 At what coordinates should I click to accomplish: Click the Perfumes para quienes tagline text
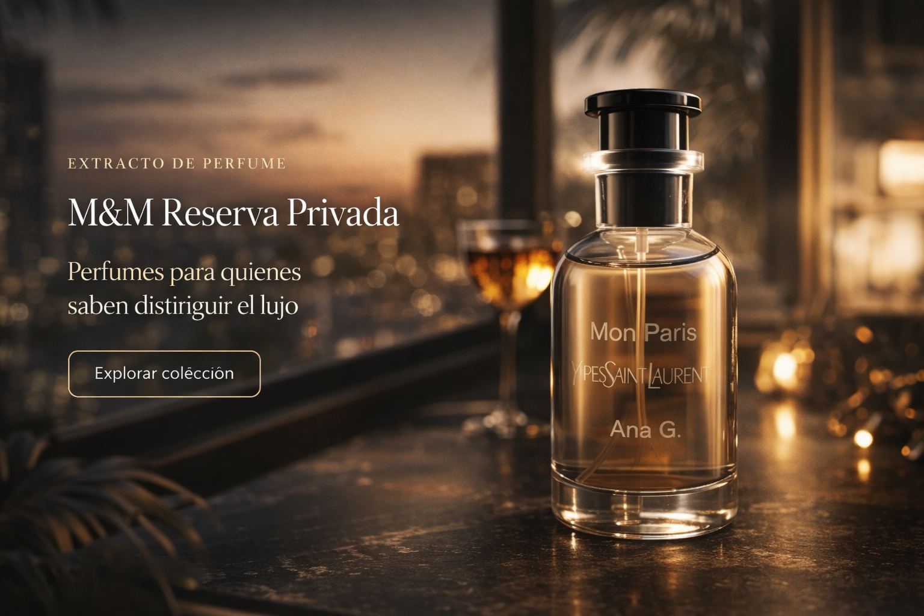tap(184, 272)
